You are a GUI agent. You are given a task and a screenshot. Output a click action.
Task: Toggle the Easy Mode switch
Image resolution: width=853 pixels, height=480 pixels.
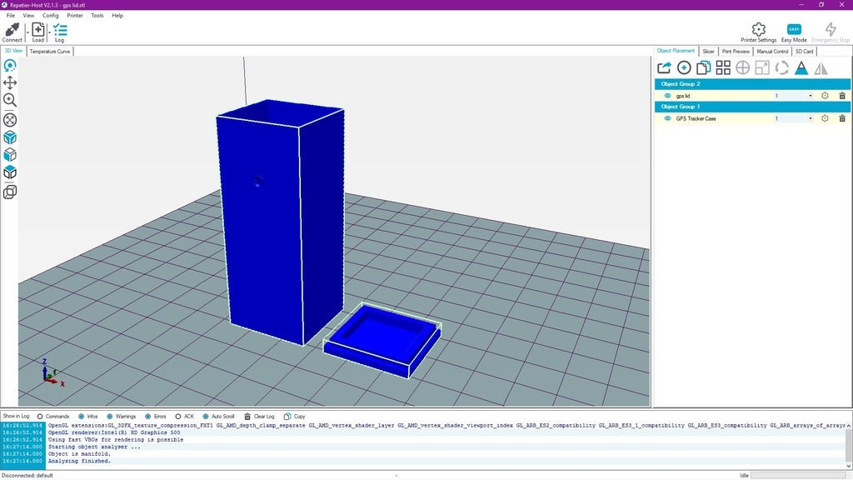794,30
